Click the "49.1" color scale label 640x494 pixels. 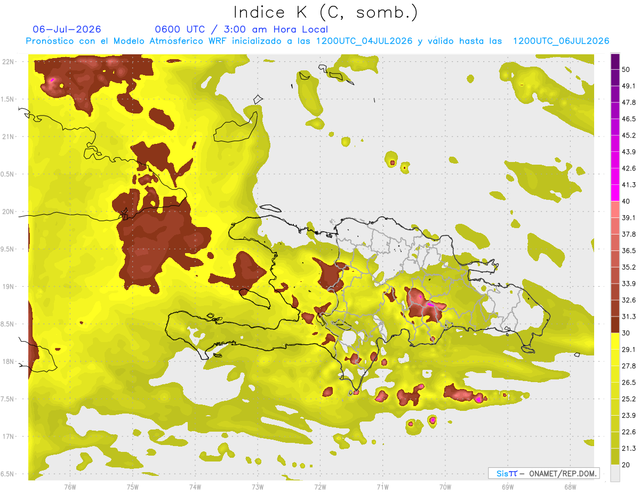pos(628,86)
